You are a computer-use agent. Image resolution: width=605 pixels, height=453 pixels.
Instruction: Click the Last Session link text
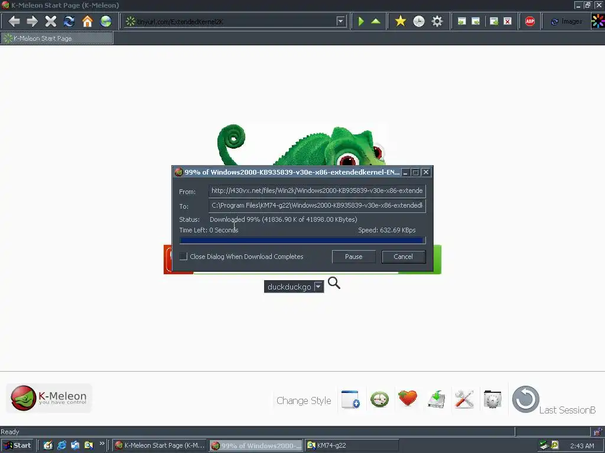[567, 410]
